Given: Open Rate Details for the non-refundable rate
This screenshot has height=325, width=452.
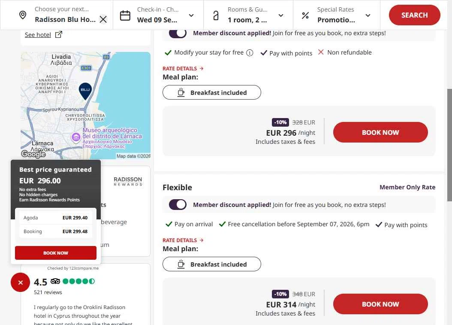Looking at the screenshot, I should 183,68.
